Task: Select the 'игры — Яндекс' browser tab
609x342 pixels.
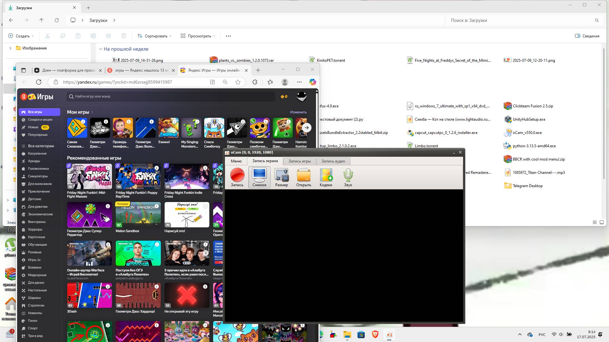Action: tap(141, 70)
